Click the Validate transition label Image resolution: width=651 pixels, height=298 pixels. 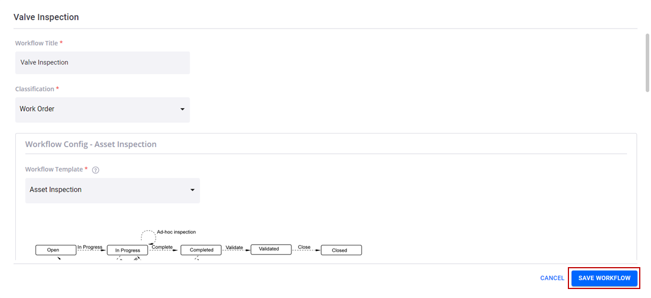[234, 247]
